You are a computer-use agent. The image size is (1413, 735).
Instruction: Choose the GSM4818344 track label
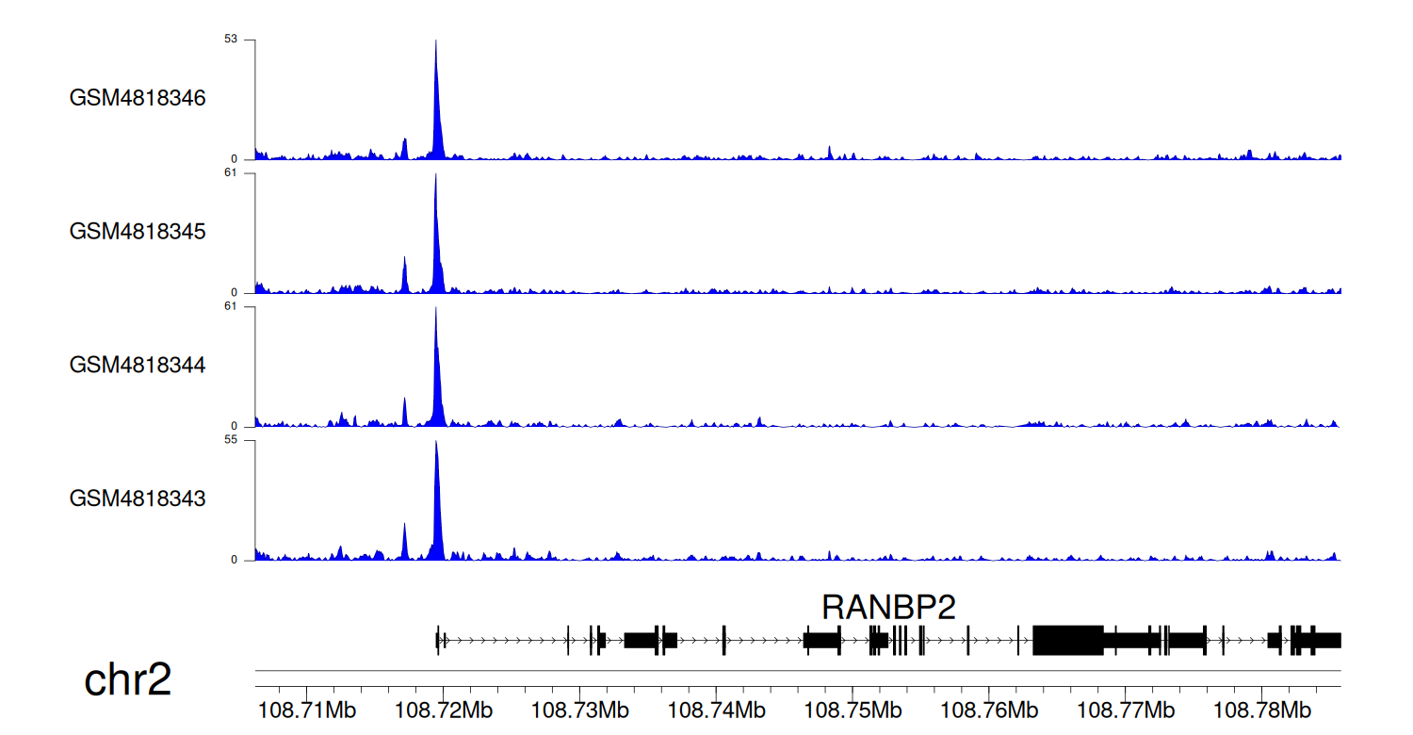138,365
